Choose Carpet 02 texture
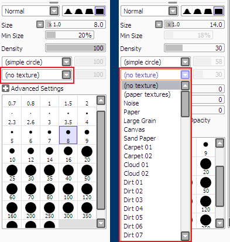 (x=151, y=156)
